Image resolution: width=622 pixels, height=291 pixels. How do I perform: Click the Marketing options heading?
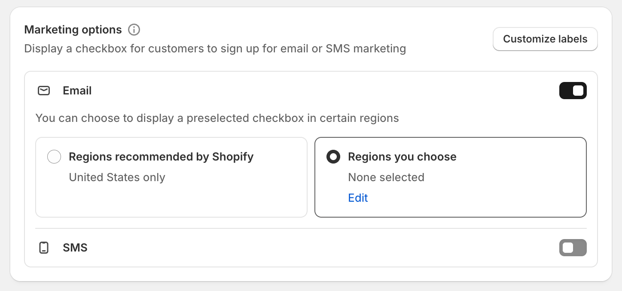[73, 30]
